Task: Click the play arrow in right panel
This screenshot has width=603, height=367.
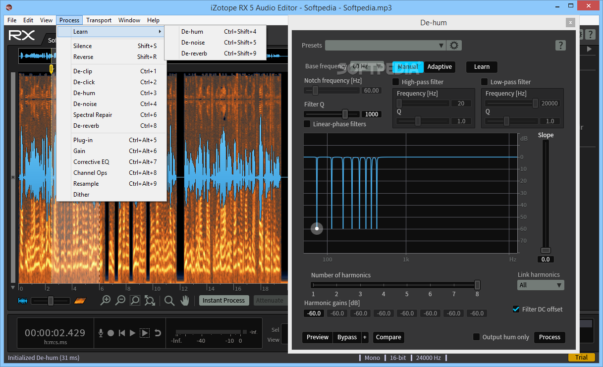Action: (589, 49)
